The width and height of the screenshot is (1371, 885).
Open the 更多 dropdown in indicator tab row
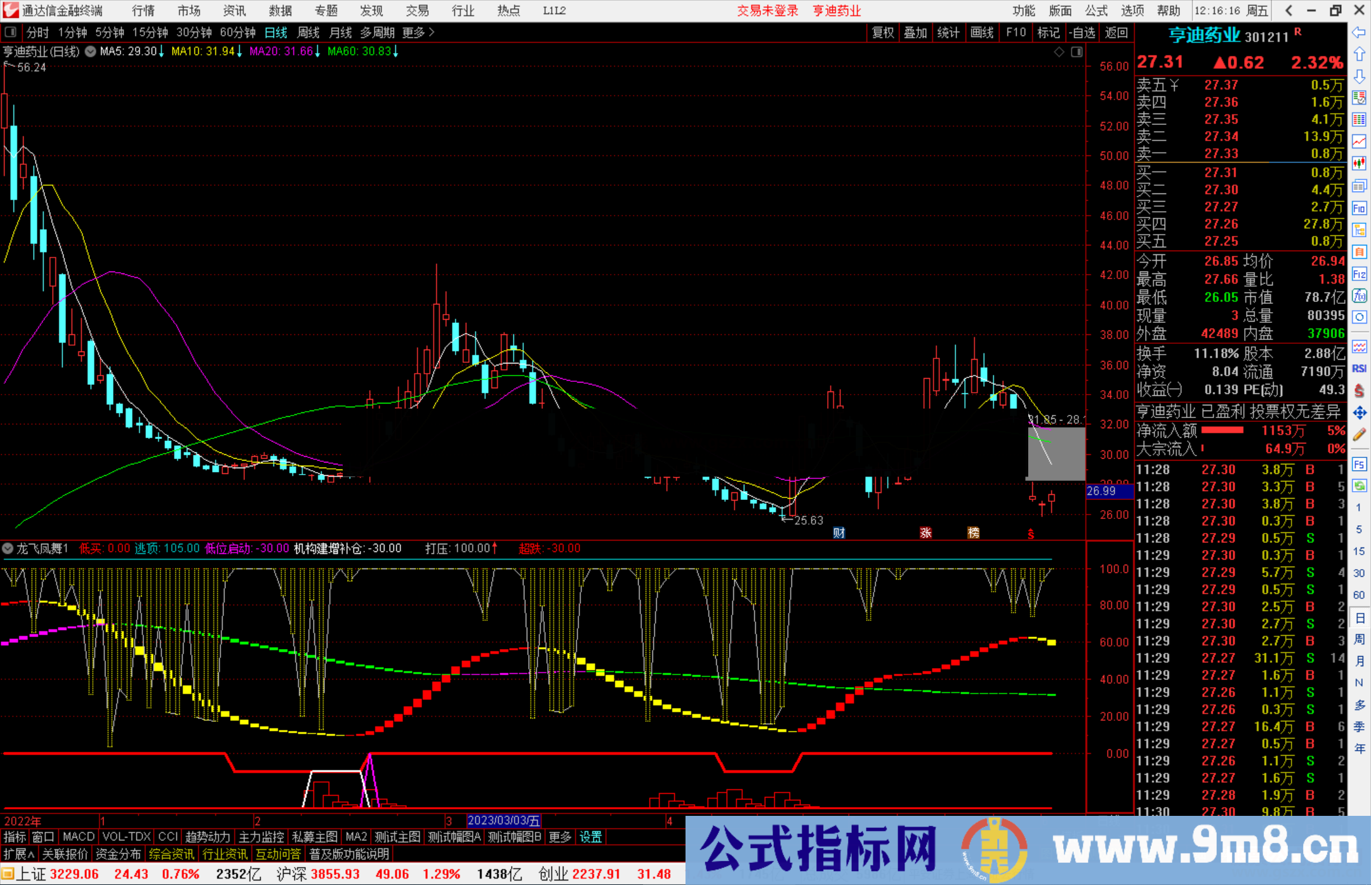click(558, 837)
